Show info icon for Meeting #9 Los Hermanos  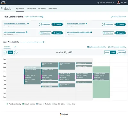tap(27, 32)
